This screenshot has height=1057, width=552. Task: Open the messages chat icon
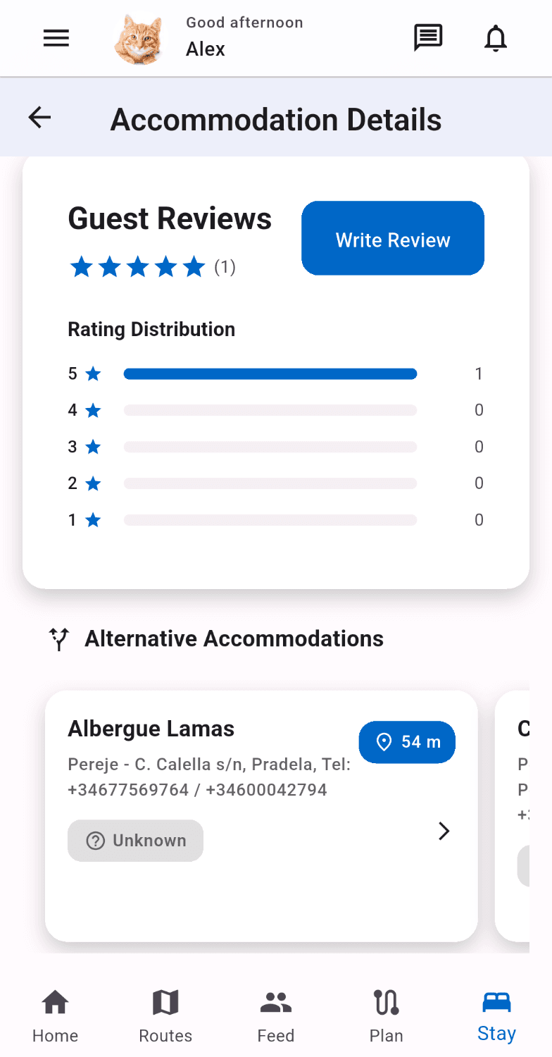pos(427,38)
